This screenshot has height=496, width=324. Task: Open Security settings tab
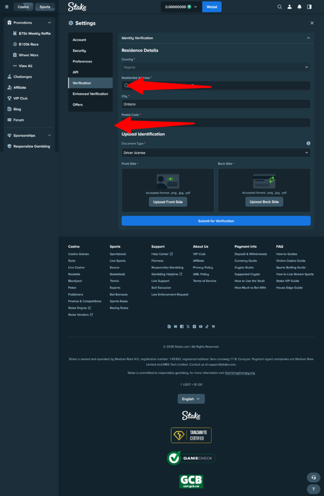point(90,50)
